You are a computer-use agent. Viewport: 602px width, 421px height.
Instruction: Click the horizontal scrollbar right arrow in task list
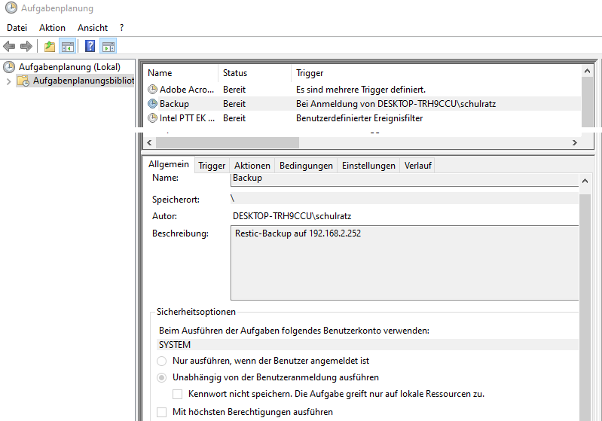tap(574, 142)
